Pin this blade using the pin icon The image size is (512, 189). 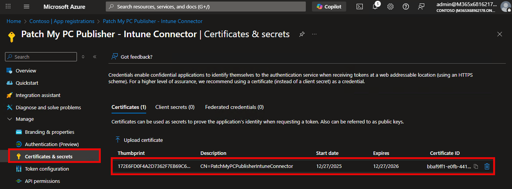[x=302, y=34]
